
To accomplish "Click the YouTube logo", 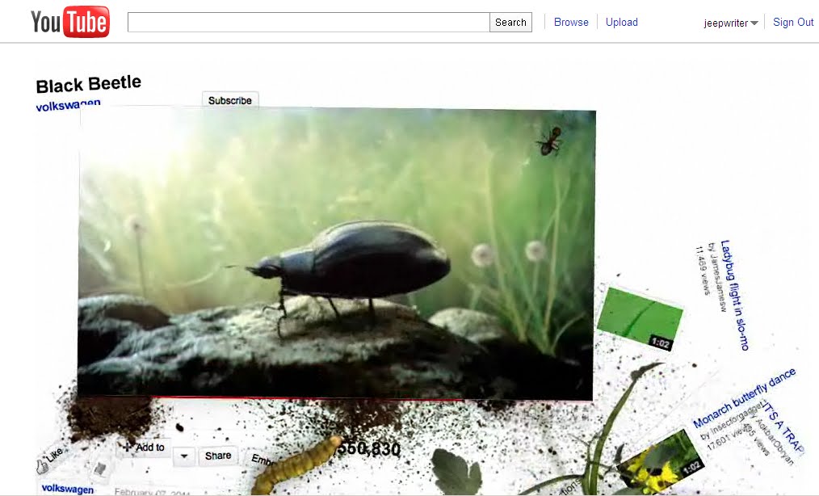I will [x=70, y=22].
